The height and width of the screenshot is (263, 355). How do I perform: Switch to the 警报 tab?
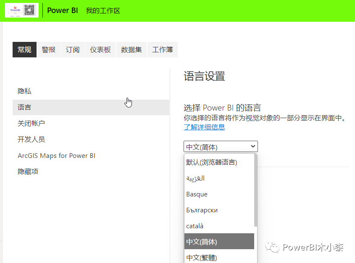pyautogui.click(x=49, y=50)
